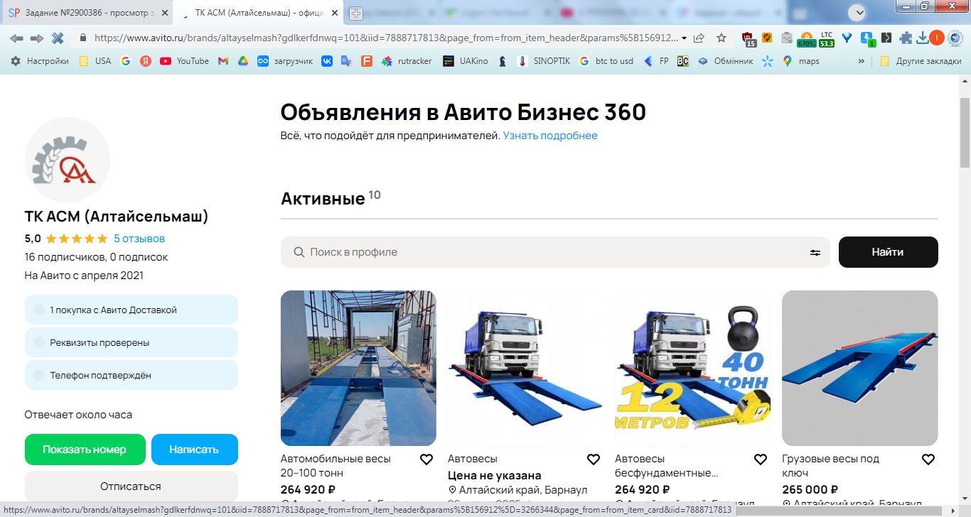Open the puzzle-piece extensions menu

click(x=905, y=38)
